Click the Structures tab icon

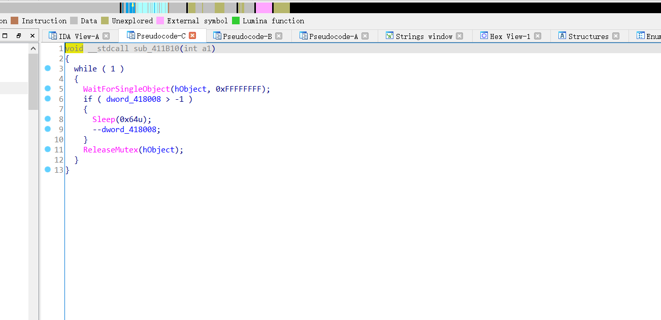[562, 36]
